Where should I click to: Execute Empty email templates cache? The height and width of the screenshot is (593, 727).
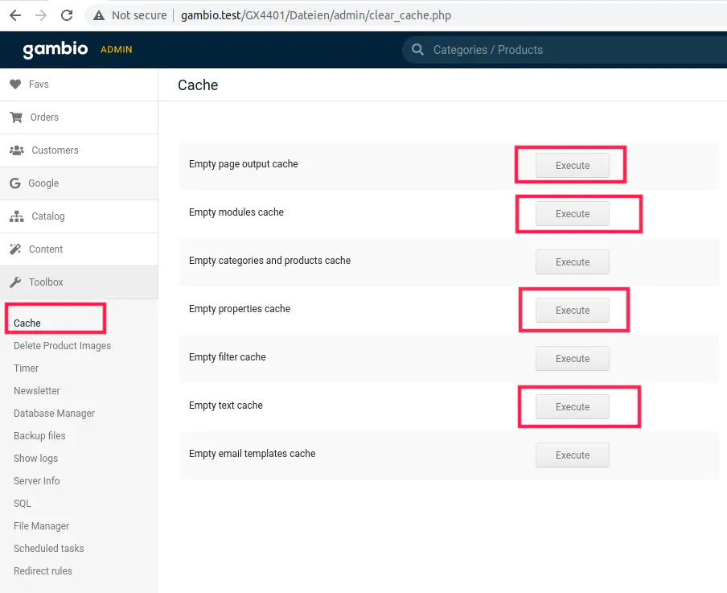pos(572,455)
